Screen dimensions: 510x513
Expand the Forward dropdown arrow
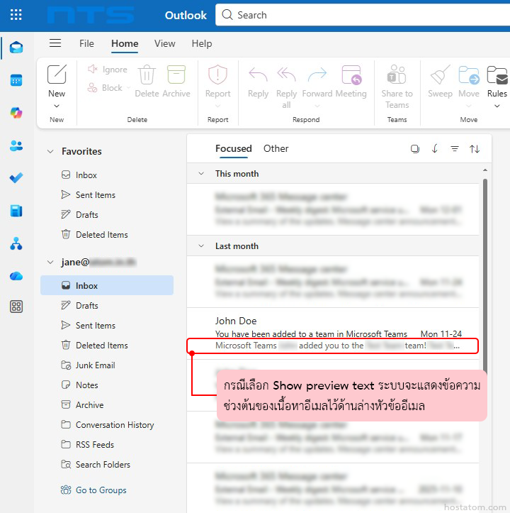click(x=317, y=106)
